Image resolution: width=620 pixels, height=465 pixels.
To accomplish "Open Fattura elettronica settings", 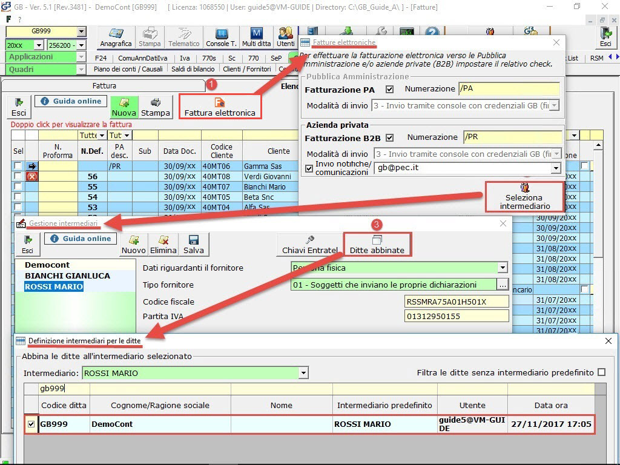I will pyautogui.click(x=220, y=107).
